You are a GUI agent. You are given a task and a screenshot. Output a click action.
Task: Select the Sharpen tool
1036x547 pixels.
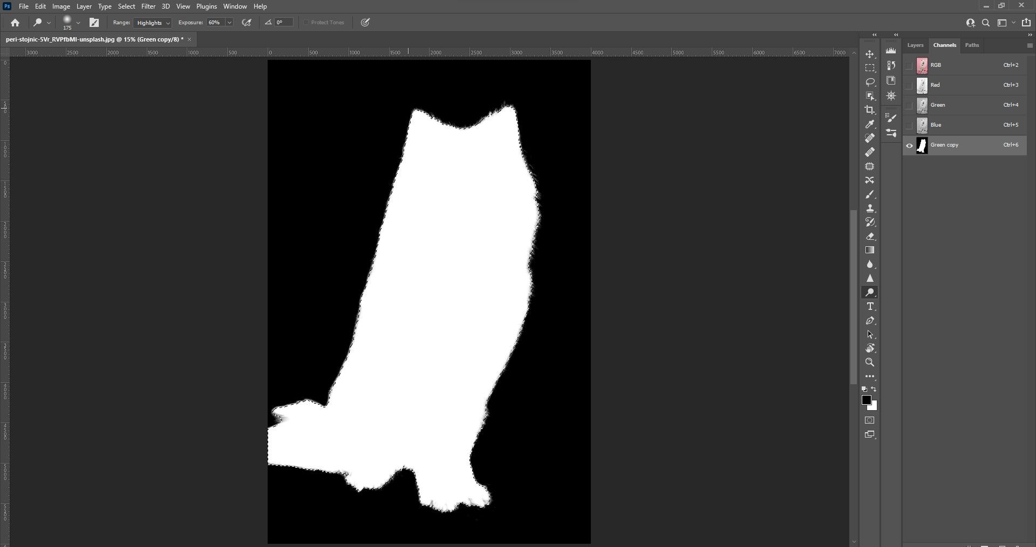tap(870, 278)
